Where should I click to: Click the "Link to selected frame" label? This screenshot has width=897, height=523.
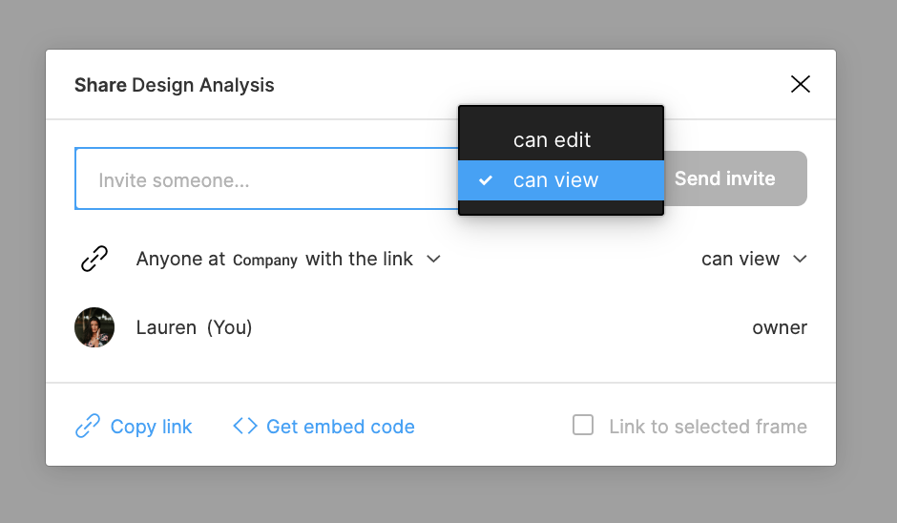708,427
